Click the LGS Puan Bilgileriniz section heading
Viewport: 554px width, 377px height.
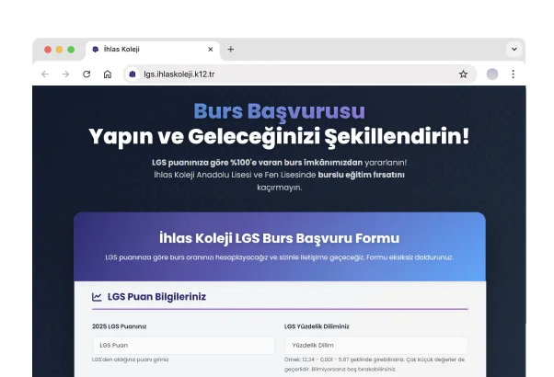click(156, 297)
